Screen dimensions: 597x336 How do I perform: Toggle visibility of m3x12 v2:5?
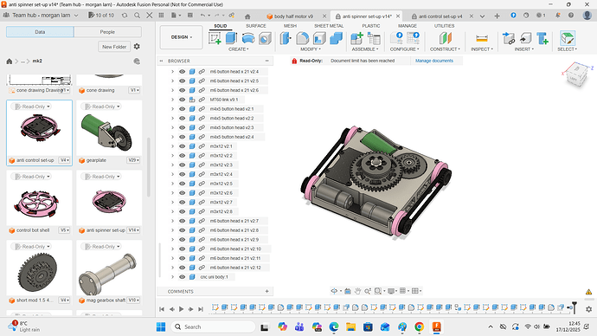182,184
